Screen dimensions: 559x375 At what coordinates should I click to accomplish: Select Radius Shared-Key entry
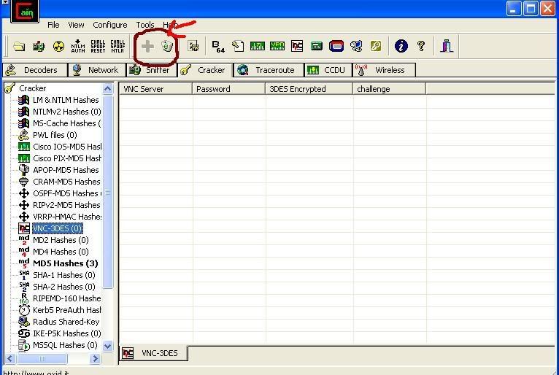[66, 322]
